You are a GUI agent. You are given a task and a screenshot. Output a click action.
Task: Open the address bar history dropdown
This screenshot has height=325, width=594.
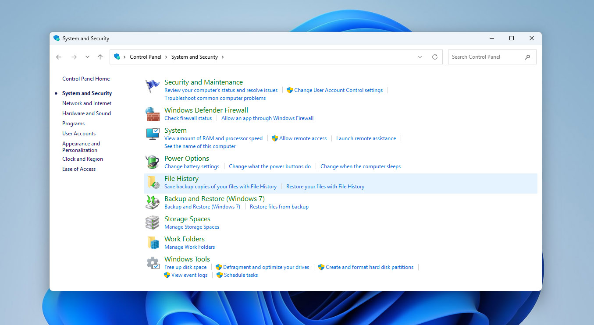pos(420,57)
